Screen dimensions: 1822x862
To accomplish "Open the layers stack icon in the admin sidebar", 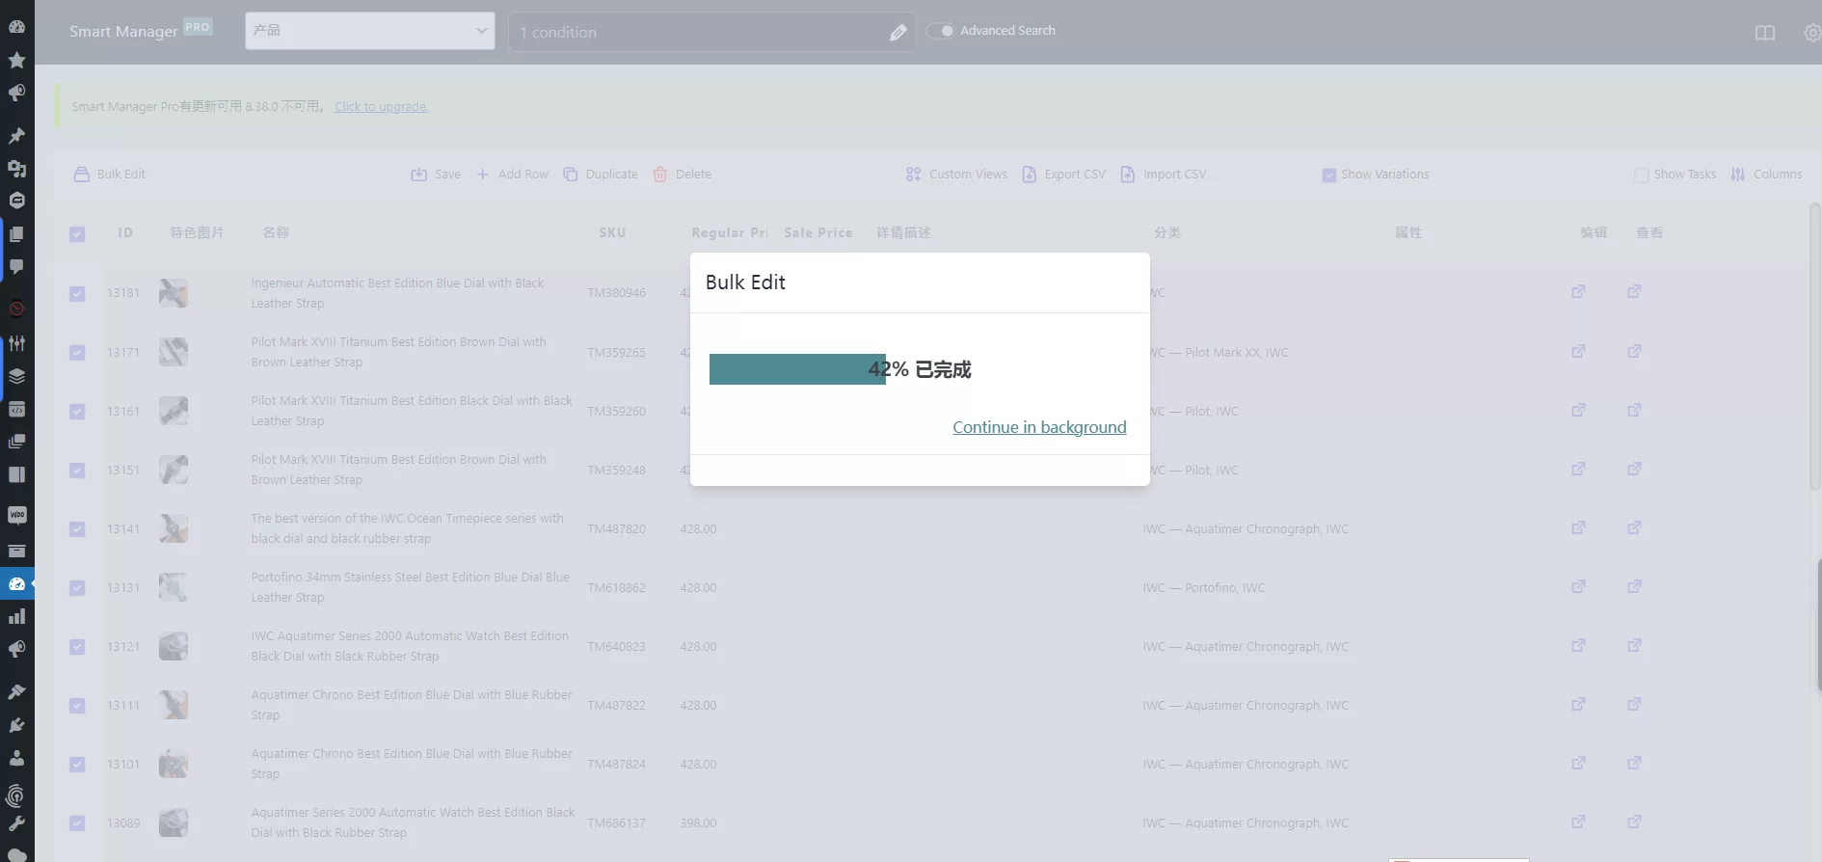I will pos(16,376).
